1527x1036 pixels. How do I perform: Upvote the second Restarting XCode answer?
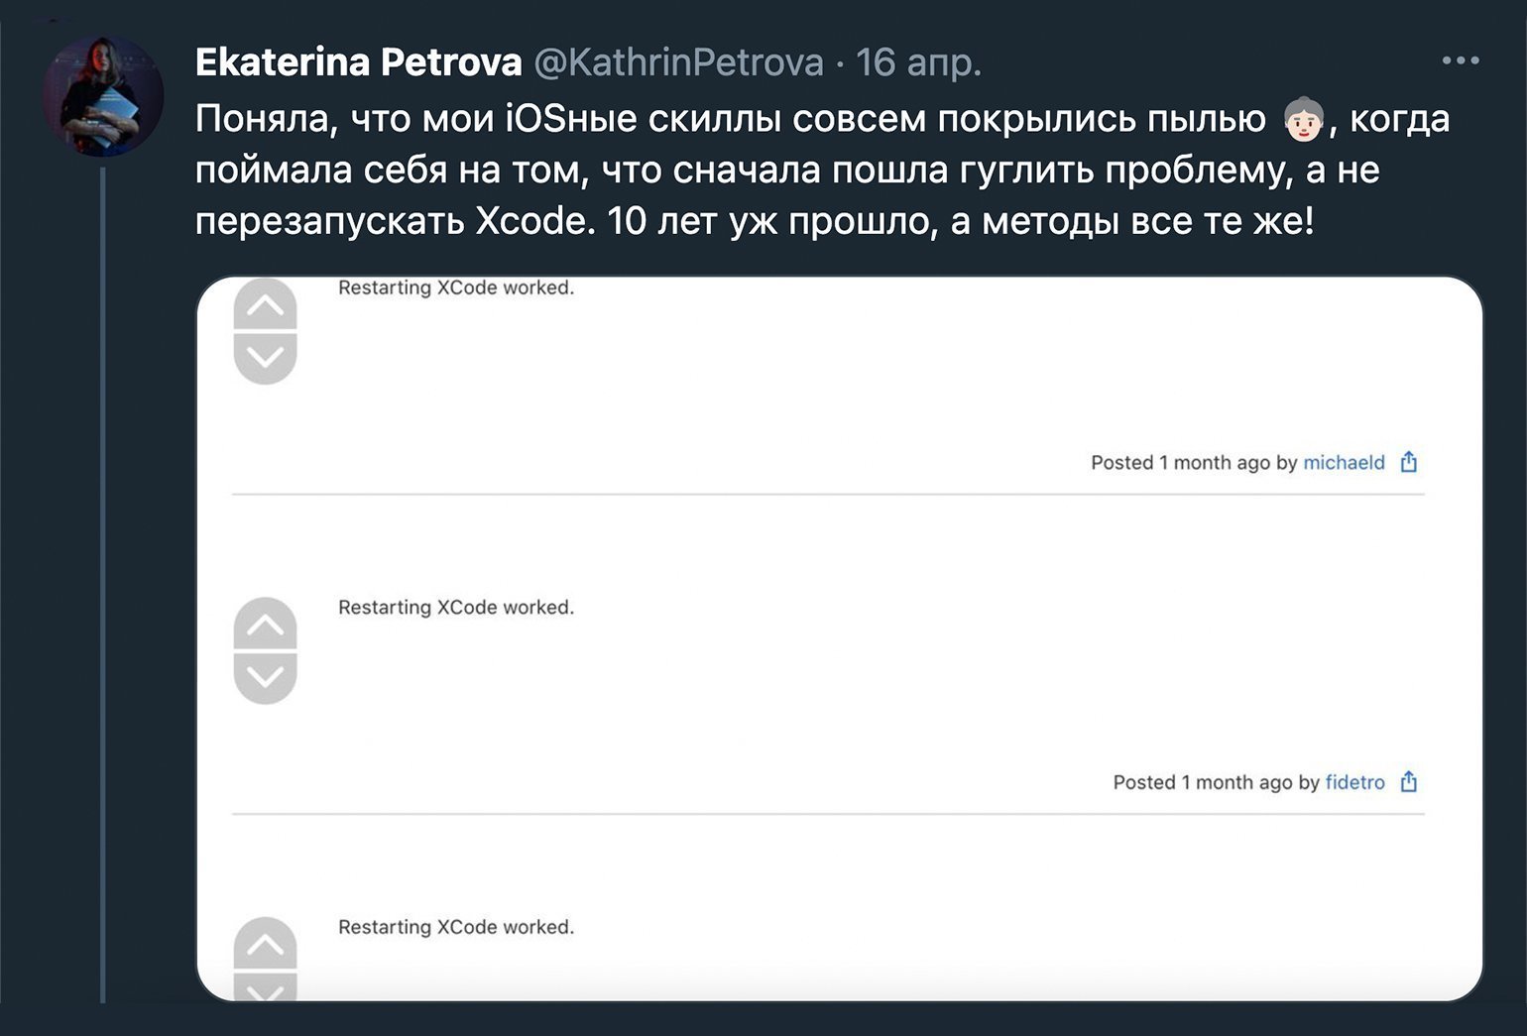pos(265,625)
